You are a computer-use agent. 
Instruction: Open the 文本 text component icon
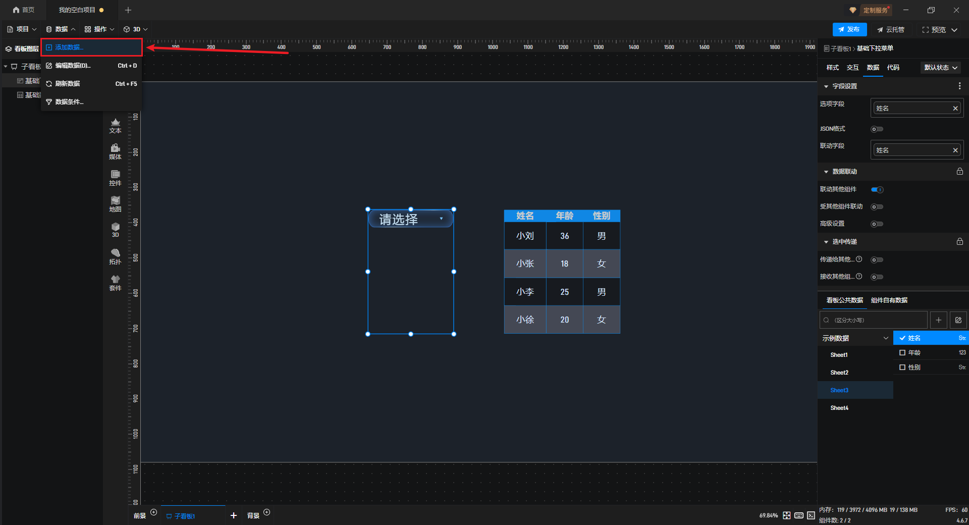(x=115, y=126)
